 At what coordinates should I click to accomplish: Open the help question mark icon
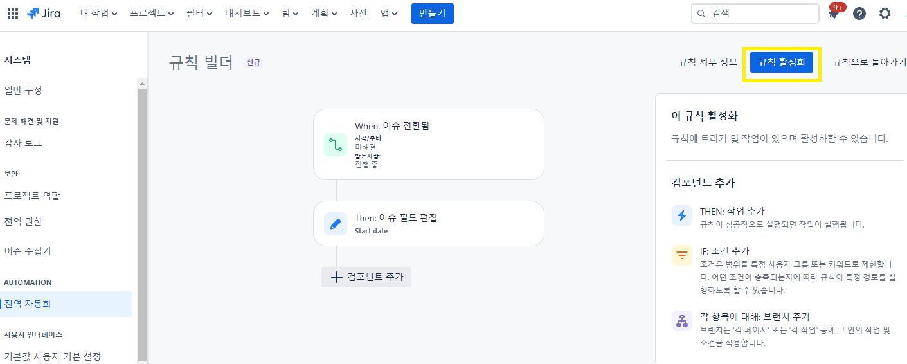tap(859, 14)
